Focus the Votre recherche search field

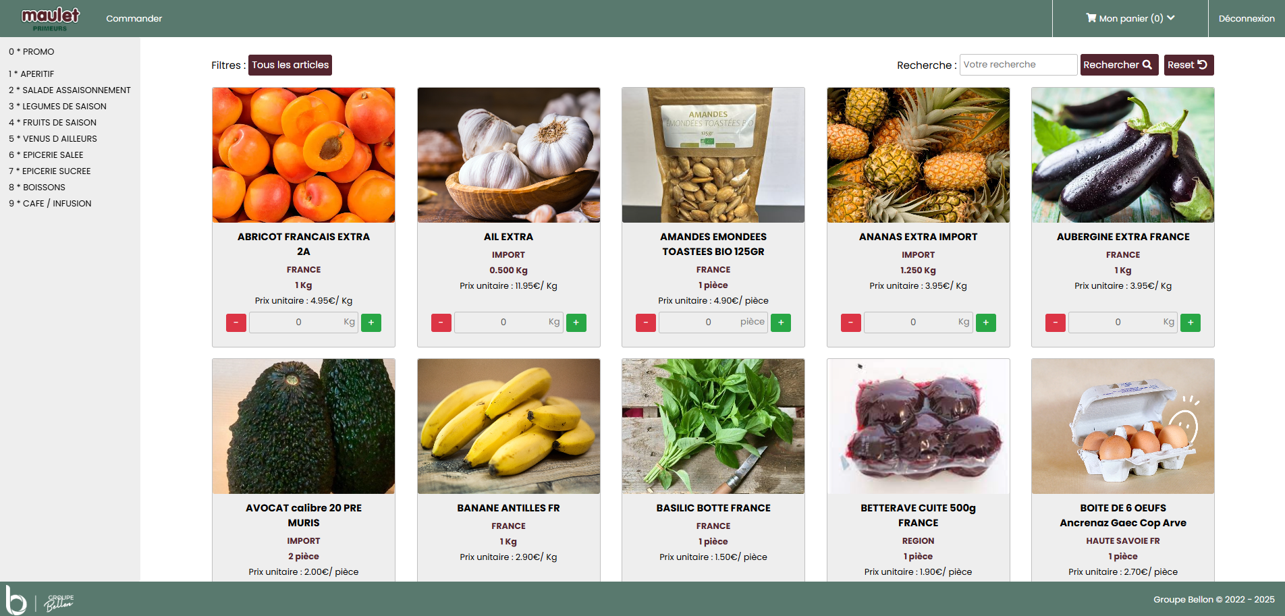point(1018,65)
